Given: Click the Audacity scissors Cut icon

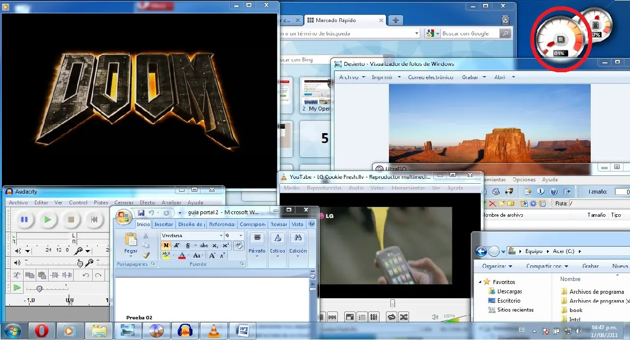Looking at the screenshot, I should click(x=17, y=275).
